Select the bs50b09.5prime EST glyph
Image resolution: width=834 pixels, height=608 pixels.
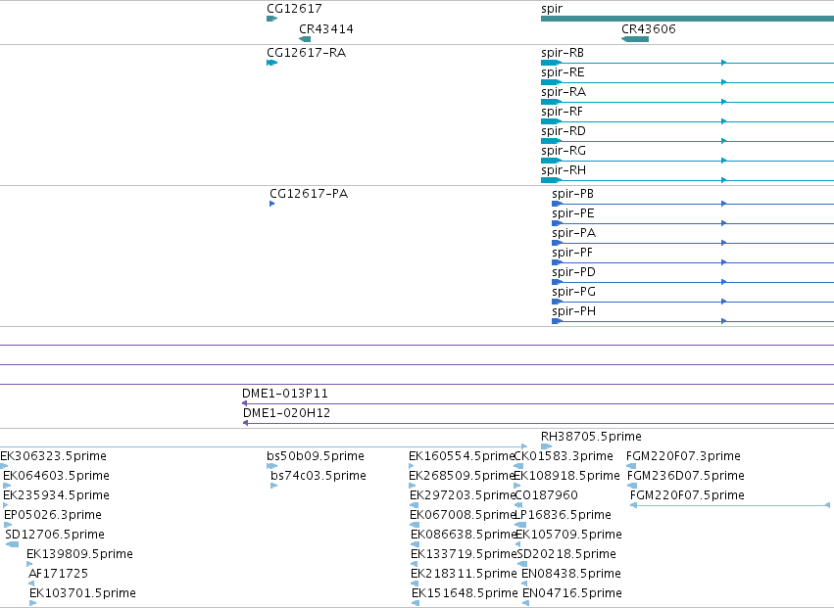tap(271, 466)
